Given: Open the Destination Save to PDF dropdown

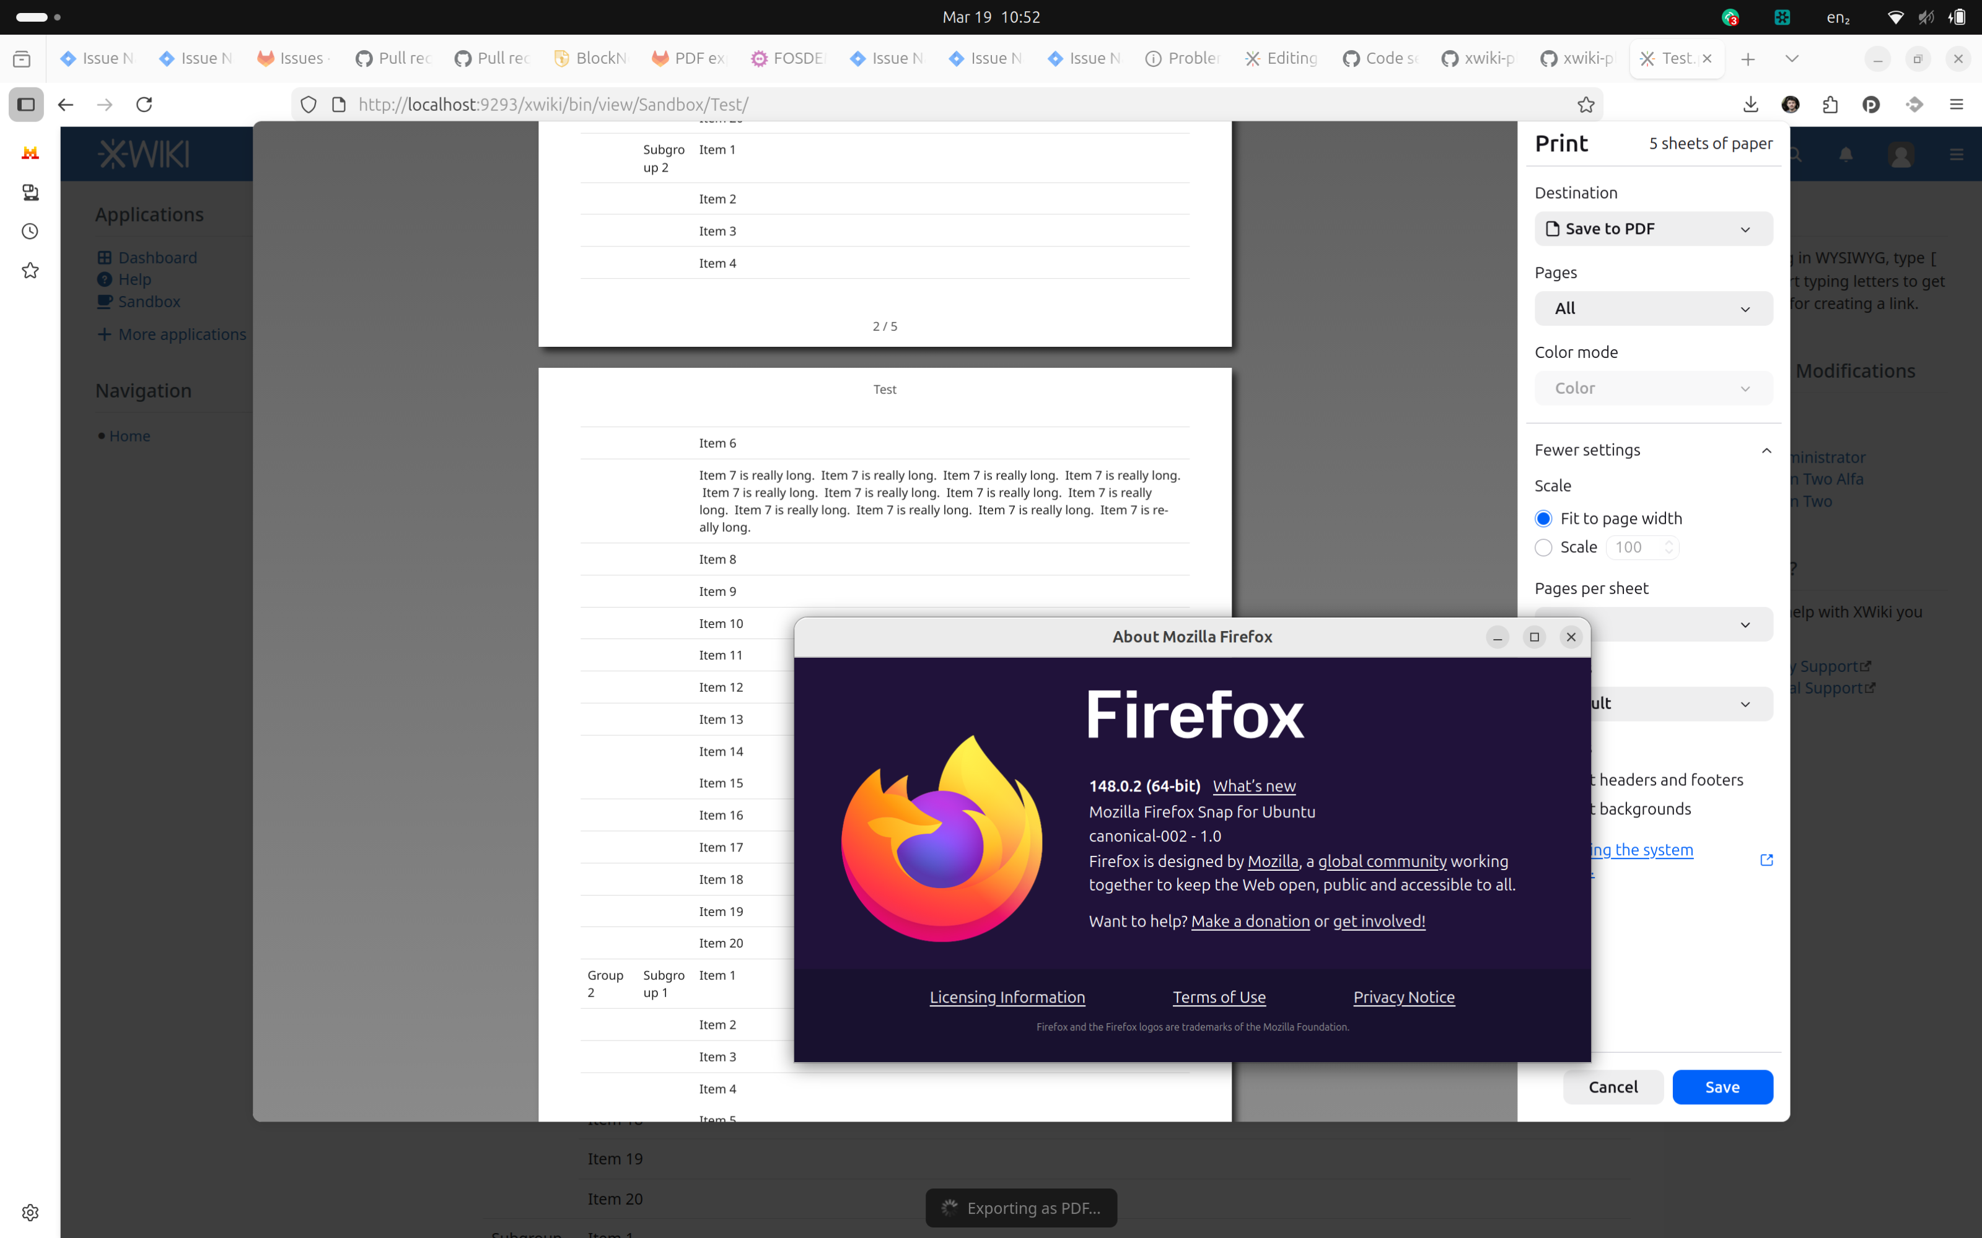Looking at the screenshot, I should point(1653,229).
